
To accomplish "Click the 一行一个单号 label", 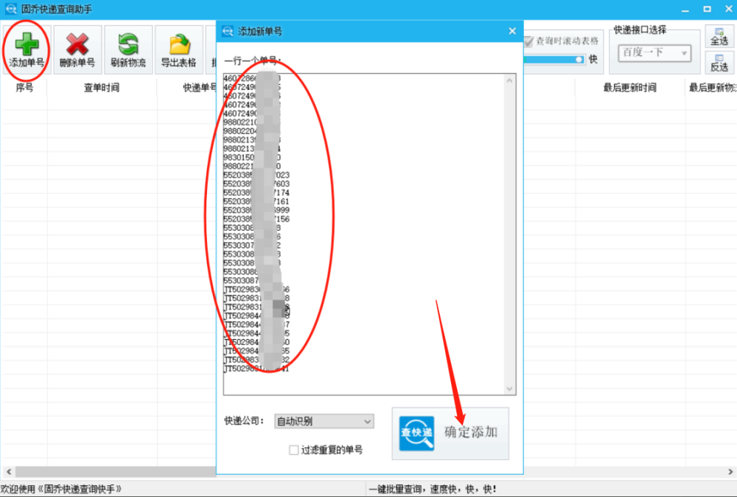I will 253,60.
